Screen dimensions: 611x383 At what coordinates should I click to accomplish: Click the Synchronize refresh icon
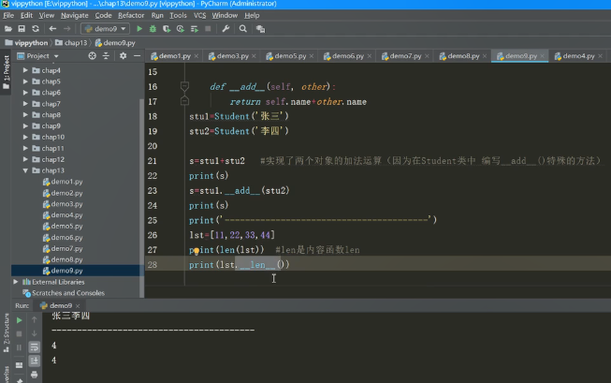click(x=36, y=29)
